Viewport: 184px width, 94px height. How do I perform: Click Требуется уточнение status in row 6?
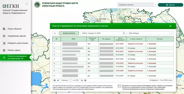pyautogui.click(x=135, y=63)
